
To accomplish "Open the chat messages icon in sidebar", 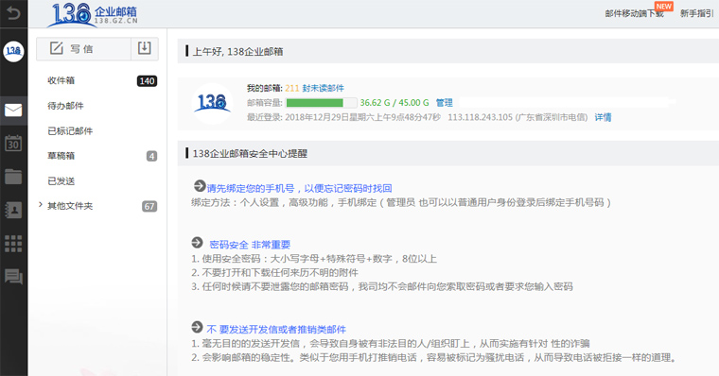I will (13, 277).
